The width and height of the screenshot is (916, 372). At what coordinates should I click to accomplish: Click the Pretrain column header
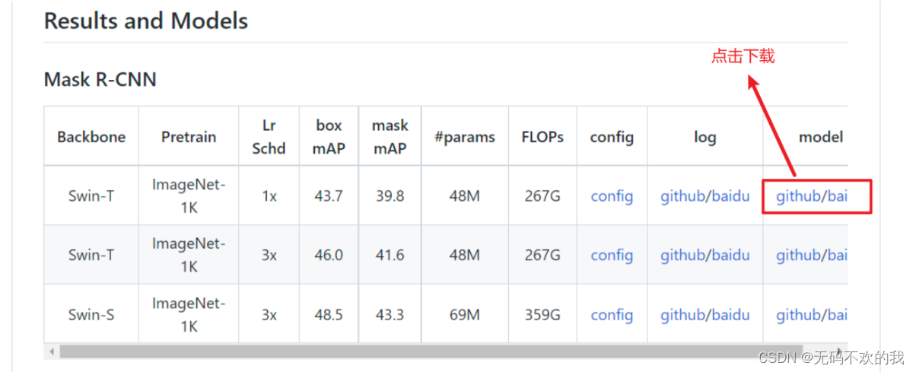click(x=189, y=137)
